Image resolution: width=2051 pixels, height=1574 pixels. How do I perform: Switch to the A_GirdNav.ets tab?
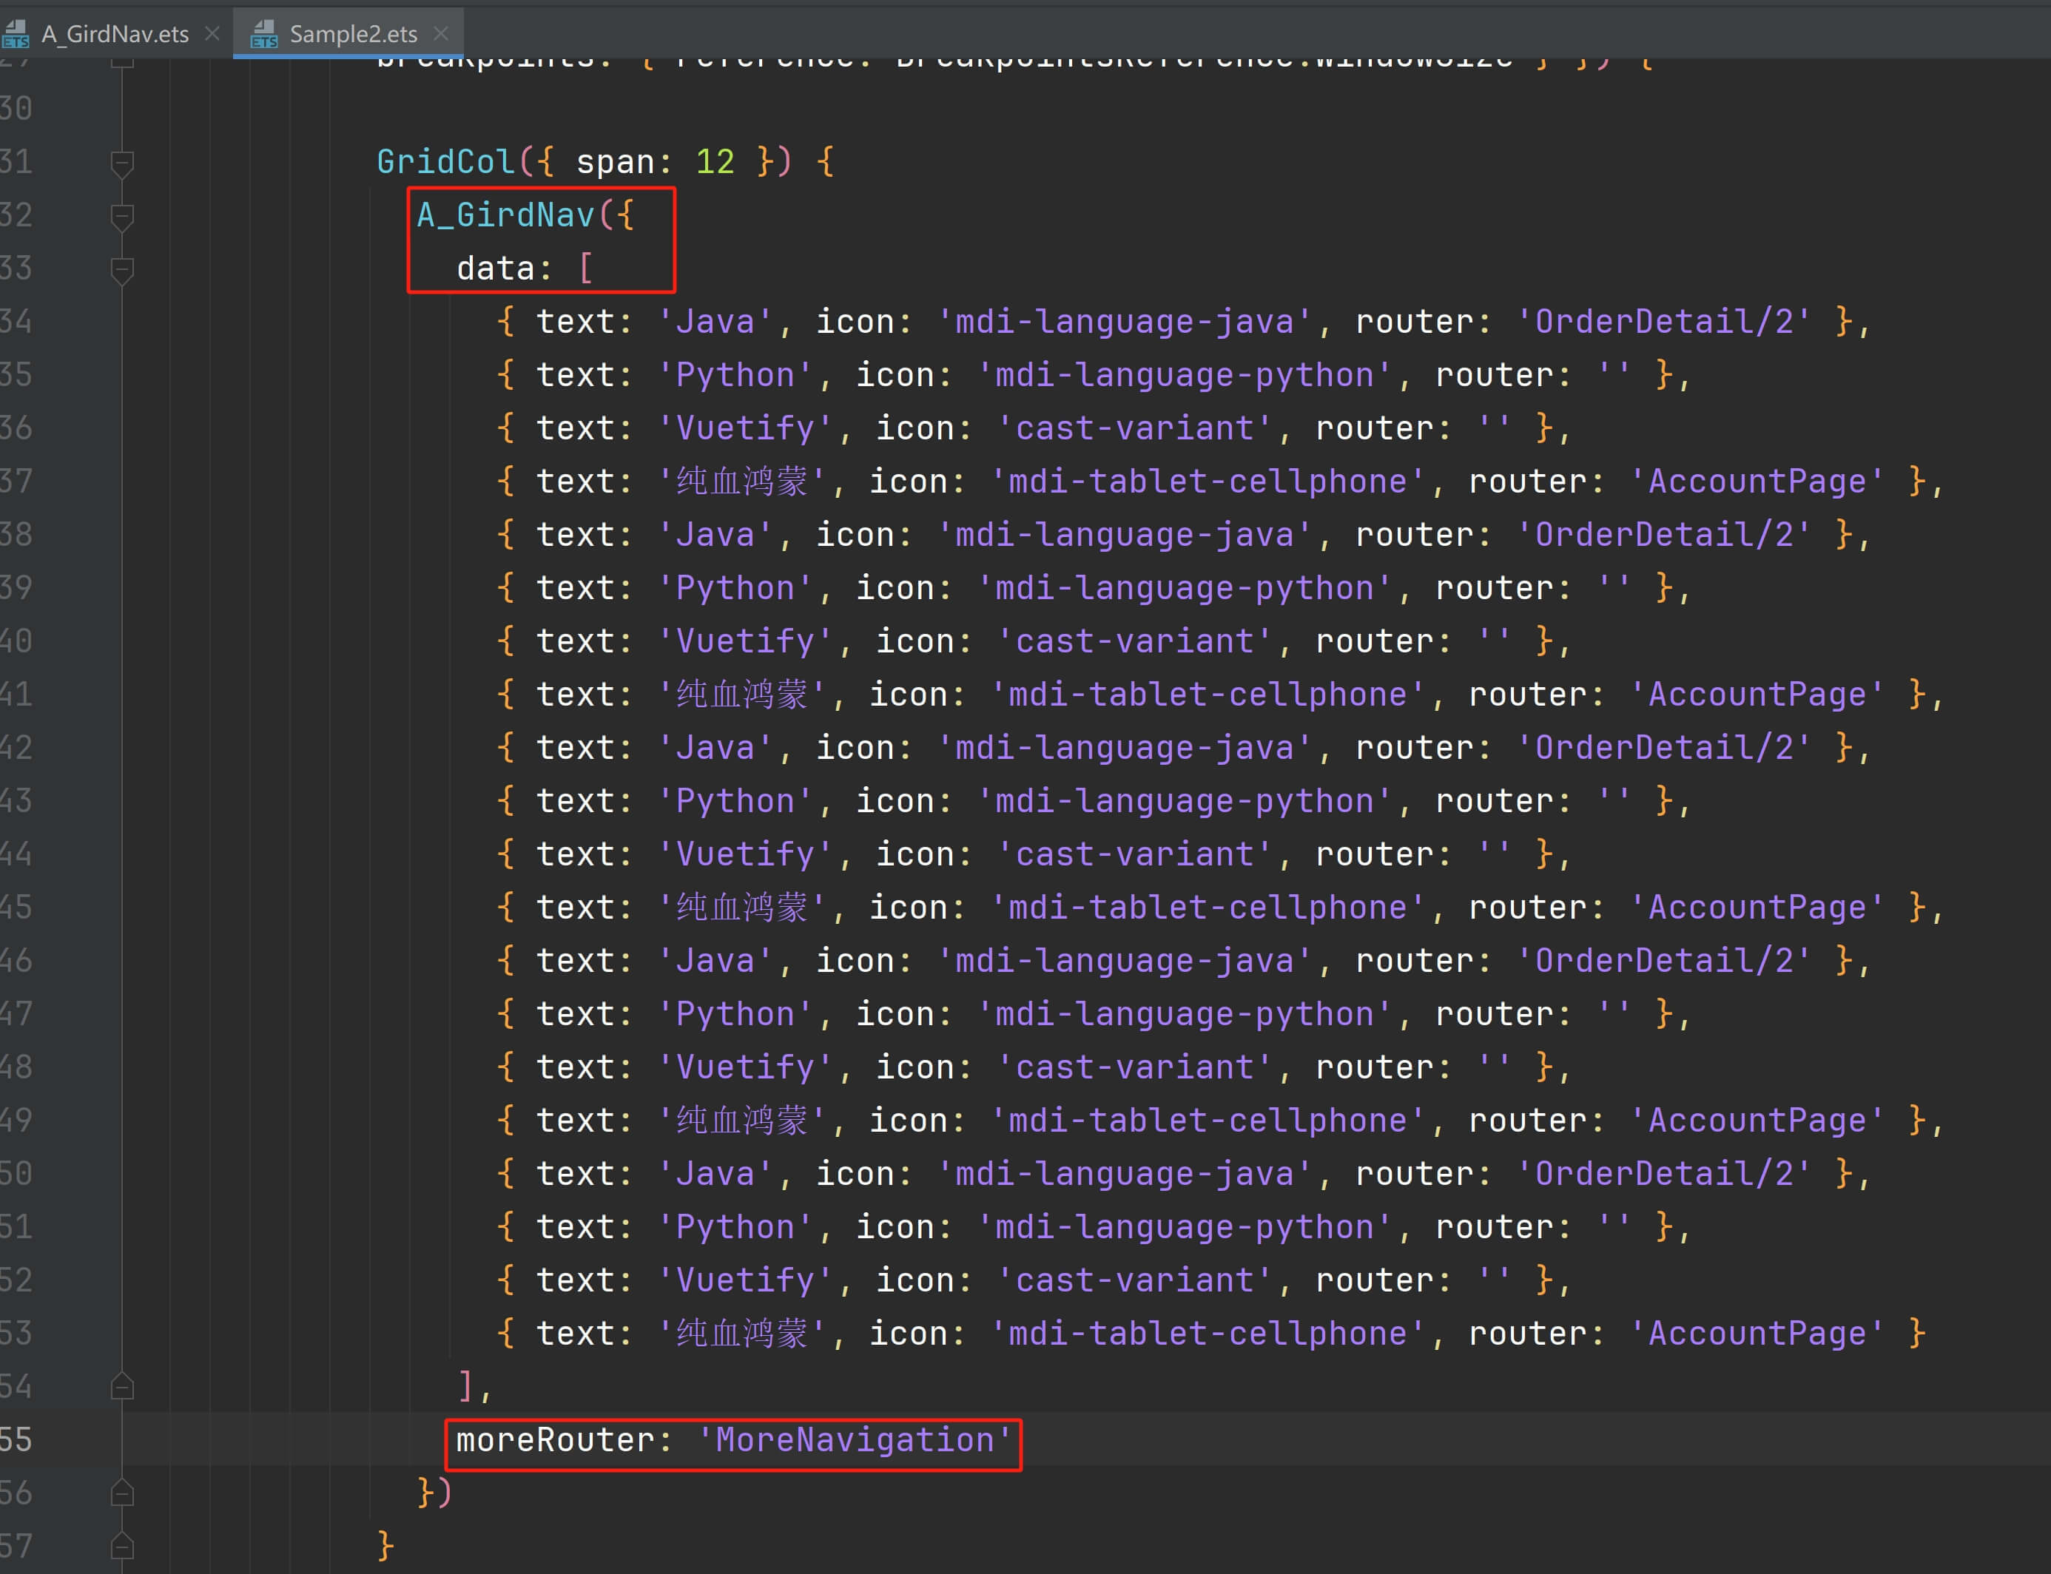click(114, 35)
